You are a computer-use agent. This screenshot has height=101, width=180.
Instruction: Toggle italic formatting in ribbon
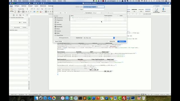click(21, 12)
